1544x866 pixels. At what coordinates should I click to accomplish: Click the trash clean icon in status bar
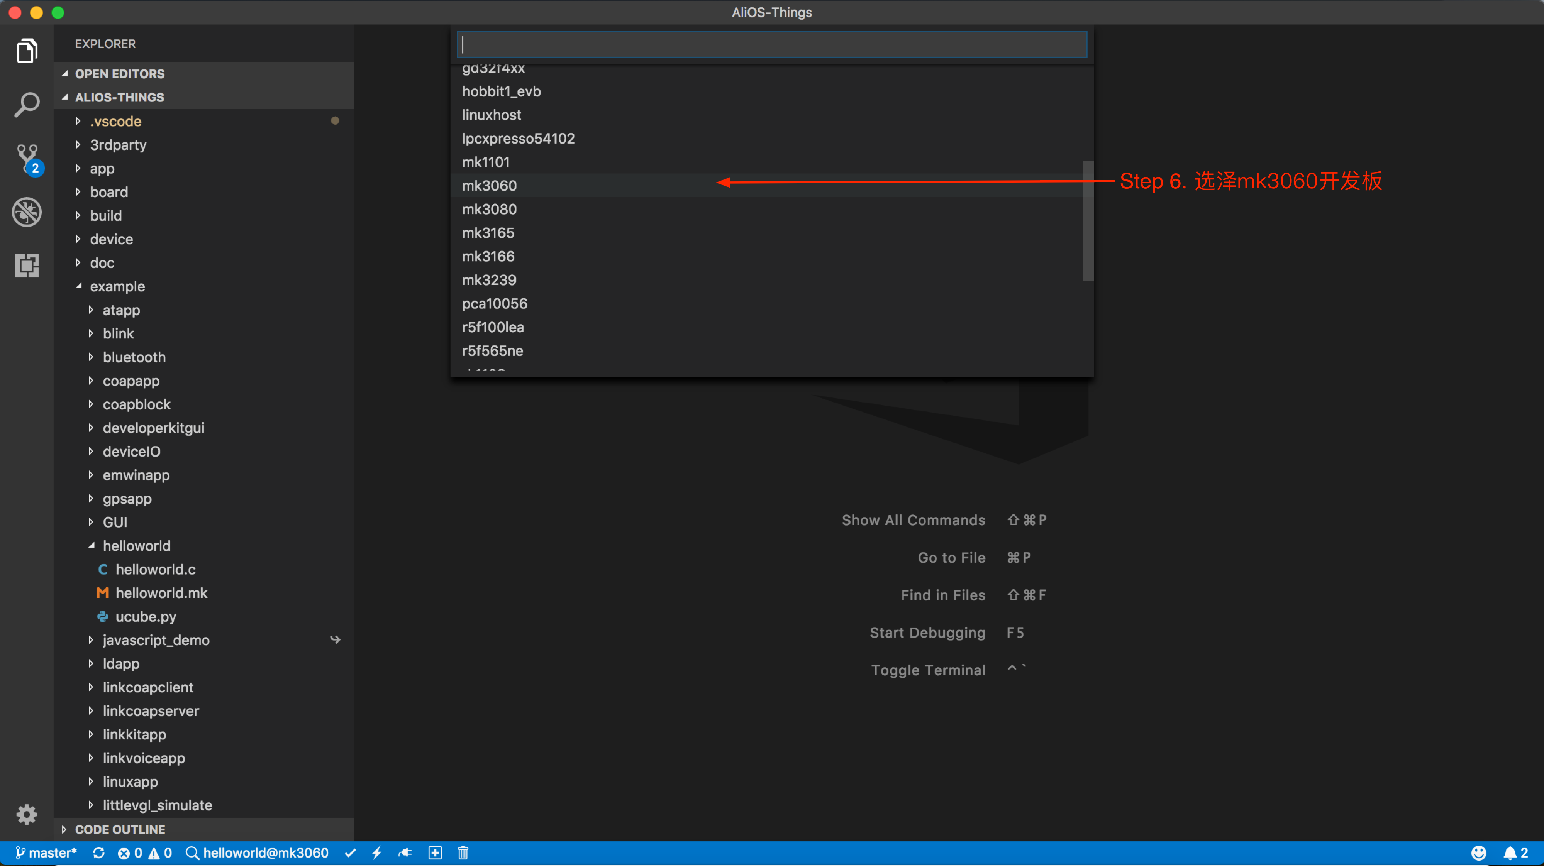coord(463,853)
